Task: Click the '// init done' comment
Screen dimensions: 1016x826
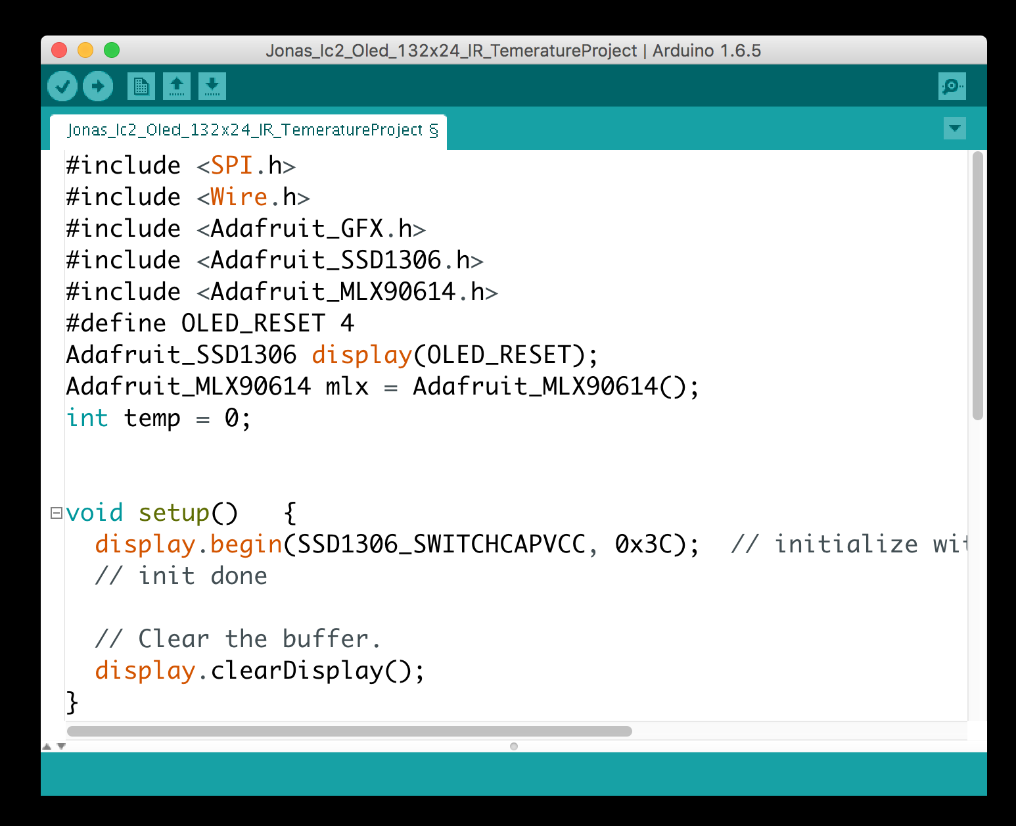Action: tap(181, 576)
